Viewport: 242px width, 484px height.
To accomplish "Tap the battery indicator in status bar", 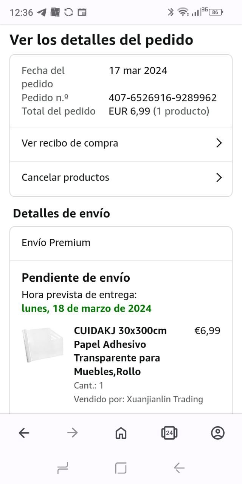I will (x=216, y=12).
